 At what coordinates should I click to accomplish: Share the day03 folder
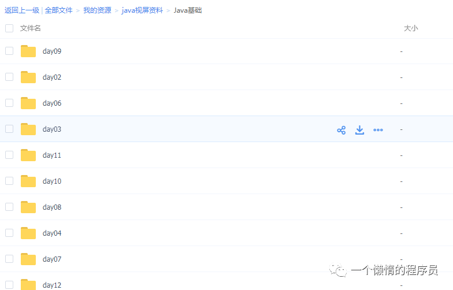point(341,130)
